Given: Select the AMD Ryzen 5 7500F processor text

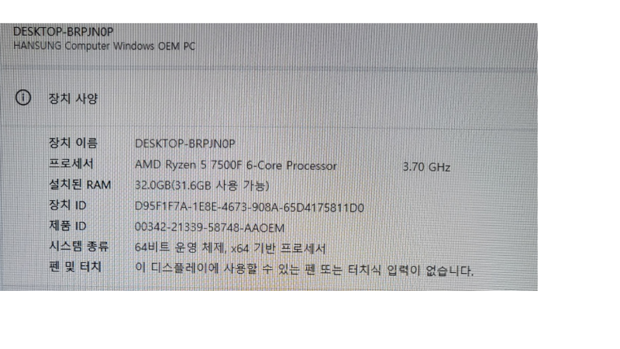Looking at the screenshot, I should [x=236, y=165].
